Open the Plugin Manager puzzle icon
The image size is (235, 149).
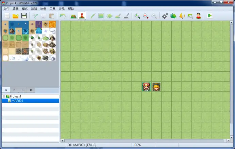pos(173,16)
